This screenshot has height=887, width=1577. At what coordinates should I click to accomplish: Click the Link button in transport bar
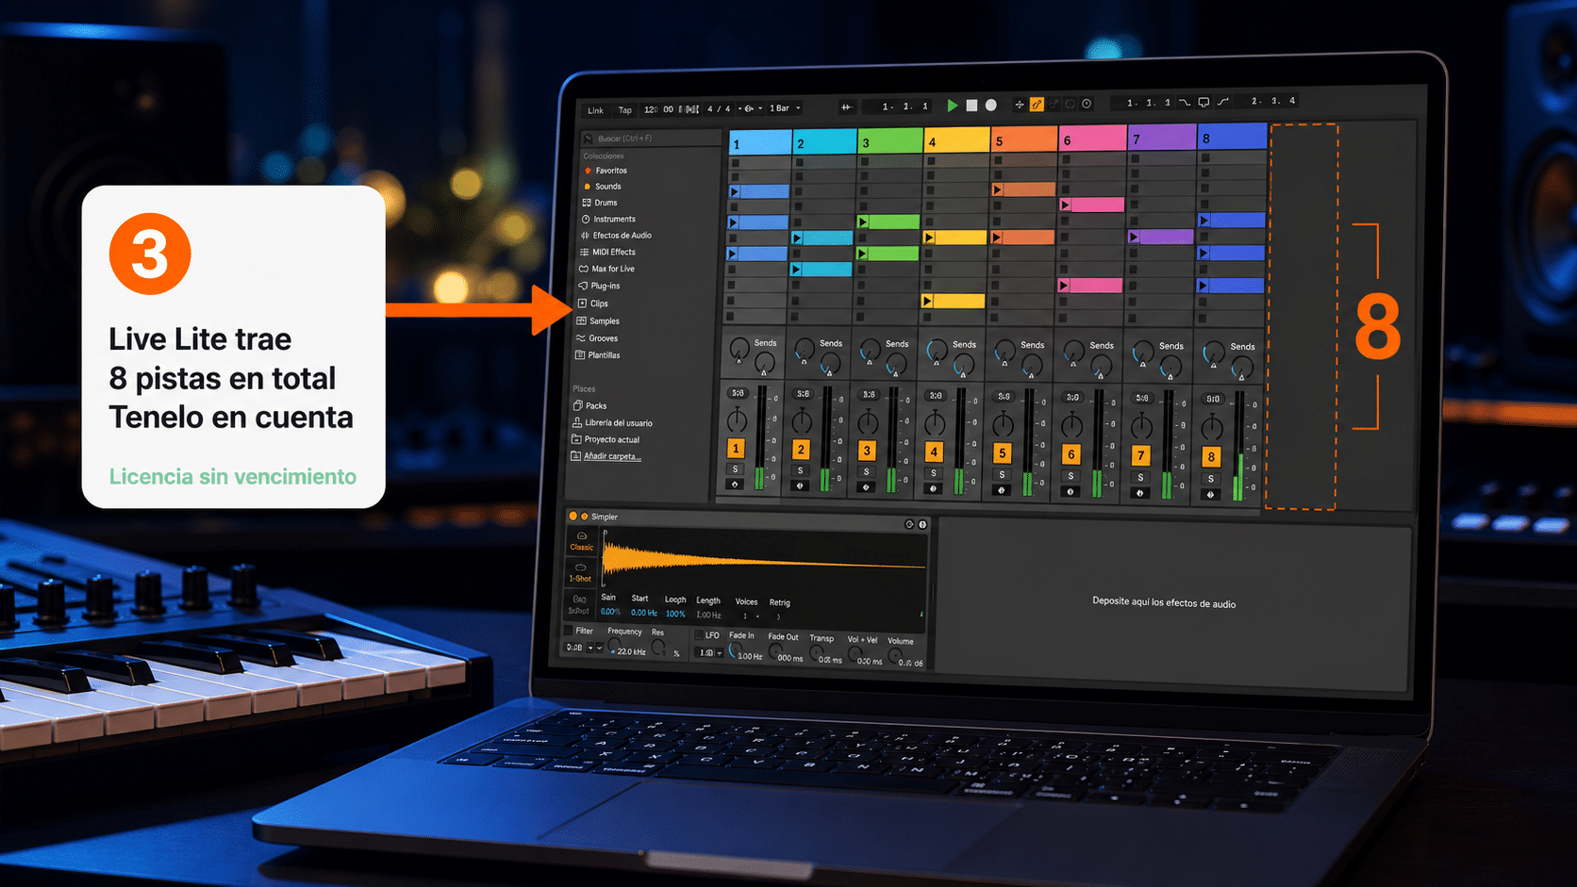[x=595, y=110]
